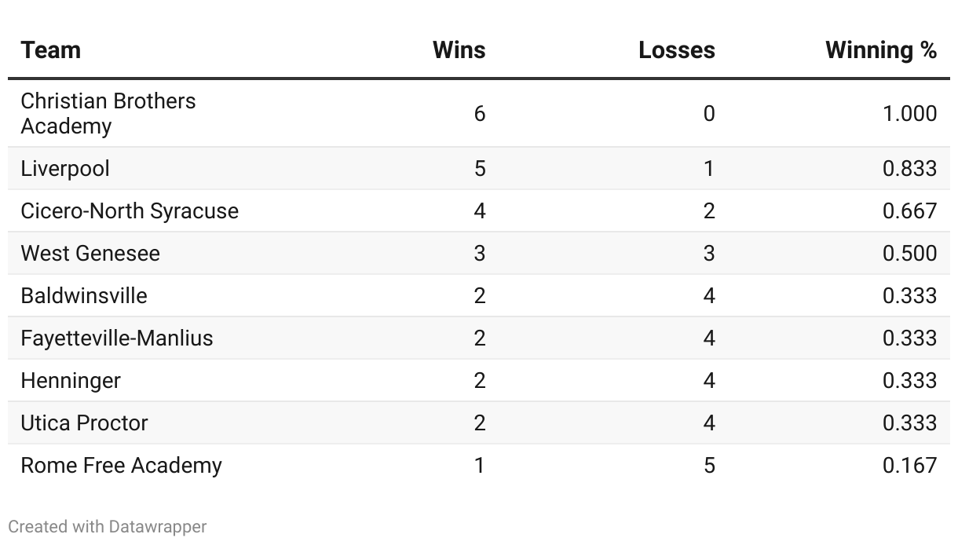Open the Created with Datawrapper link
The height and width of the screenshot is (545, 958).
108,526
